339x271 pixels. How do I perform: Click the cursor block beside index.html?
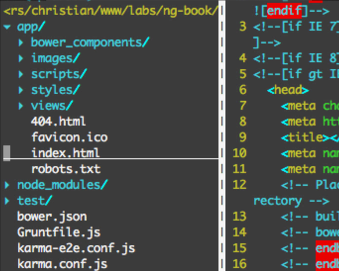7,153
